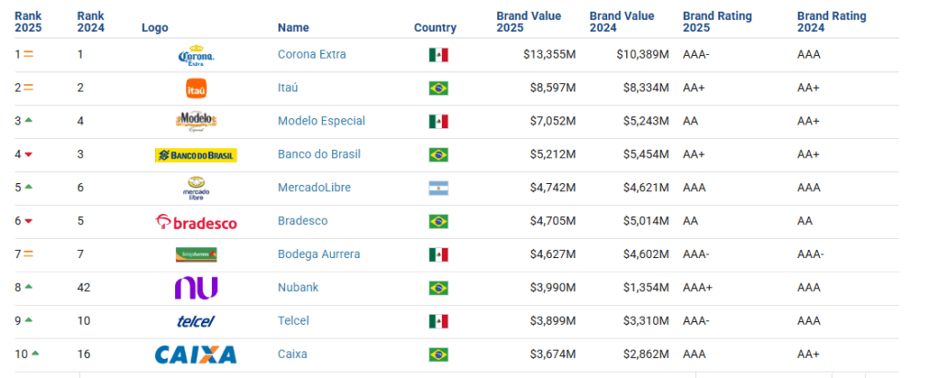939x378 pixels.
Task: Click the Bodega Aurrera logo
Action: (x=195, y=254)
